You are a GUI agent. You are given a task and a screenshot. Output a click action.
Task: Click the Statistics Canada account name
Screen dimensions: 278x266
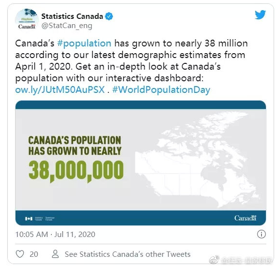[x=72, y=16]
